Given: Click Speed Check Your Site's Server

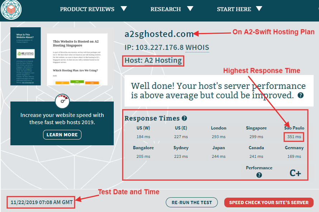Looking at the screenshot, I should pos(269,202).
